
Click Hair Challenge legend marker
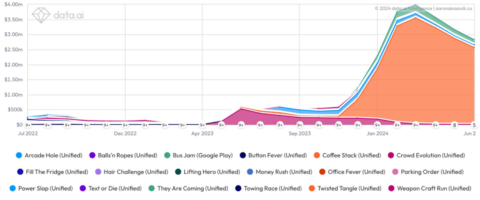[97, 172]
